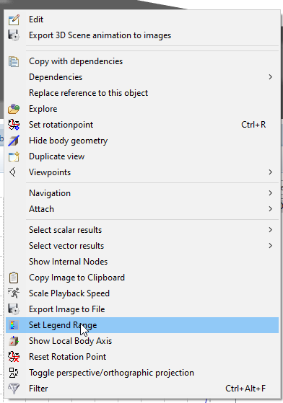This screenshot has width=283, height=403.
Task: Click the Set Legend Range color icon
Action: [x=14, y=325]
